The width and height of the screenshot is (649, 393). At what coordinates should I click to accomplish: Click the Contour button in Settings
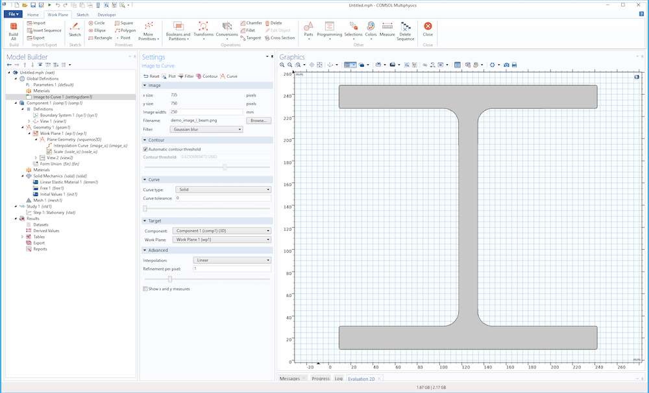coord(206,76)
